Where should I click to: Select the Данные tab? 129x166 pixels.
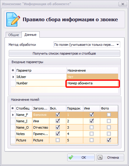click(30, 35)
